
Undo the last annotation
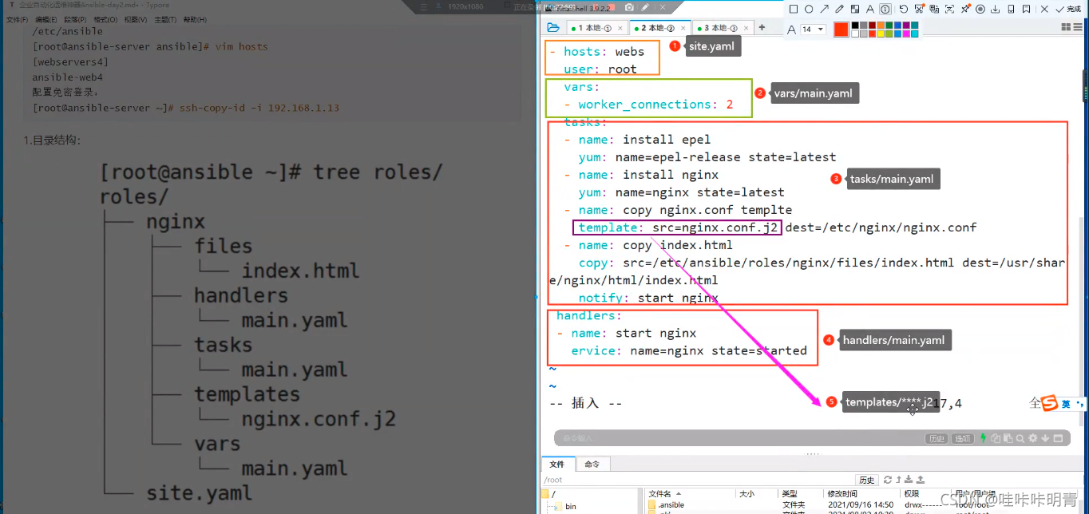pyautogui.click(x=904, y=10)
